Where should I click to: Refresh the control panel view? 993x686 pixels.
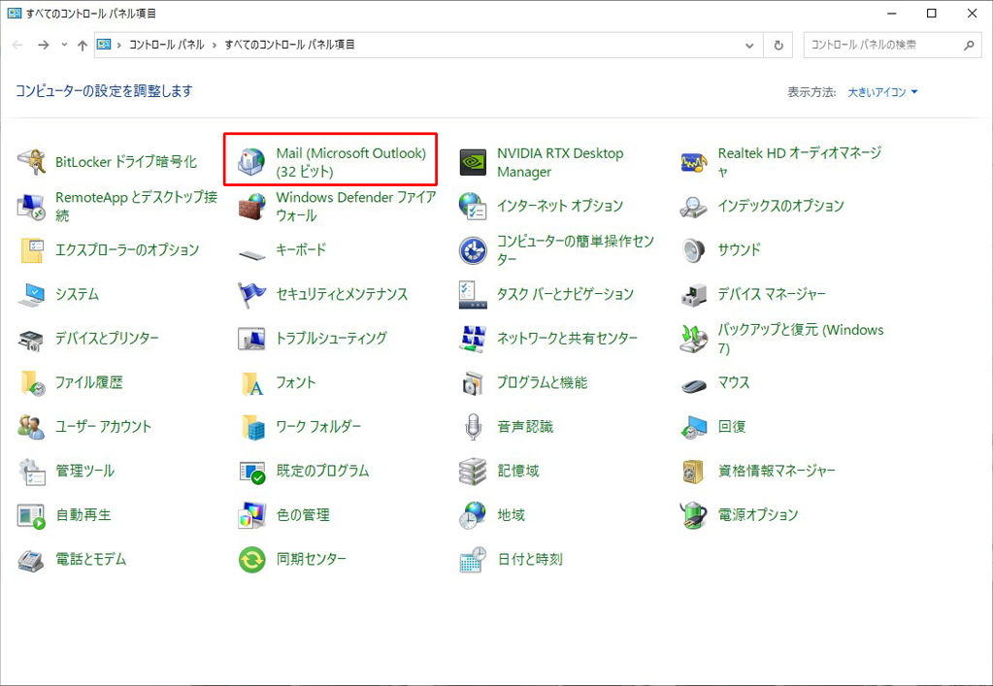click(x=778, y=46)
